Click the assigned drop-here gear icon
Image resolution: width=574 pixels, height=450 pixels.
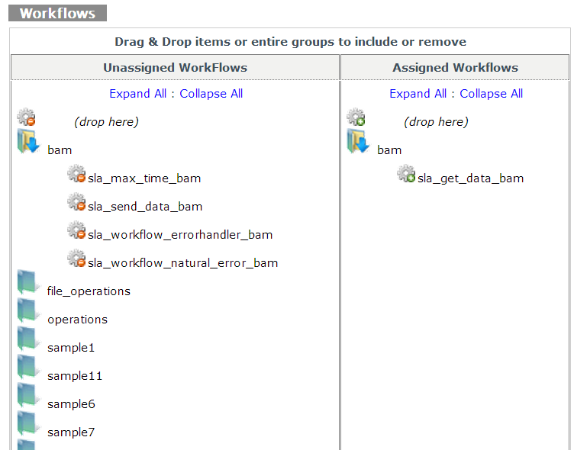(x=356, y=118)
